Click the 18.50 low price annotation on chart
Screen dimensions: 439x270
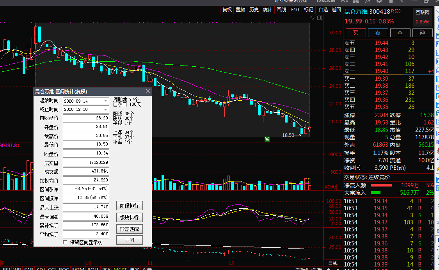coord(288,135)
